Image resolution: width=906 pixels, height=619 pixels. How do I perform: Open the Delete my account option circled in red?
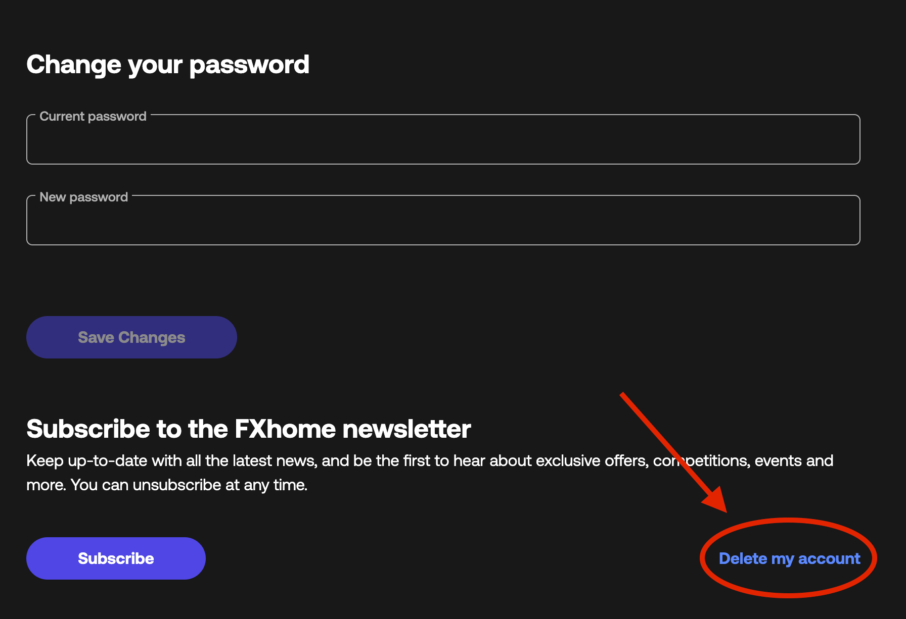789,558
